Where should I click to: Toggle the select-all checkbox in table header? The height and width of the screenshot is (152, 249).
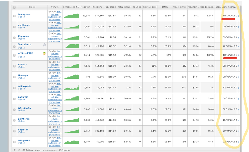click(x=14, y=7)
